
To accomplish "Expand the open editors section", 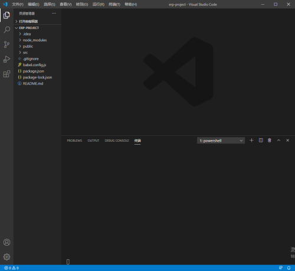I will coord(37,21).
